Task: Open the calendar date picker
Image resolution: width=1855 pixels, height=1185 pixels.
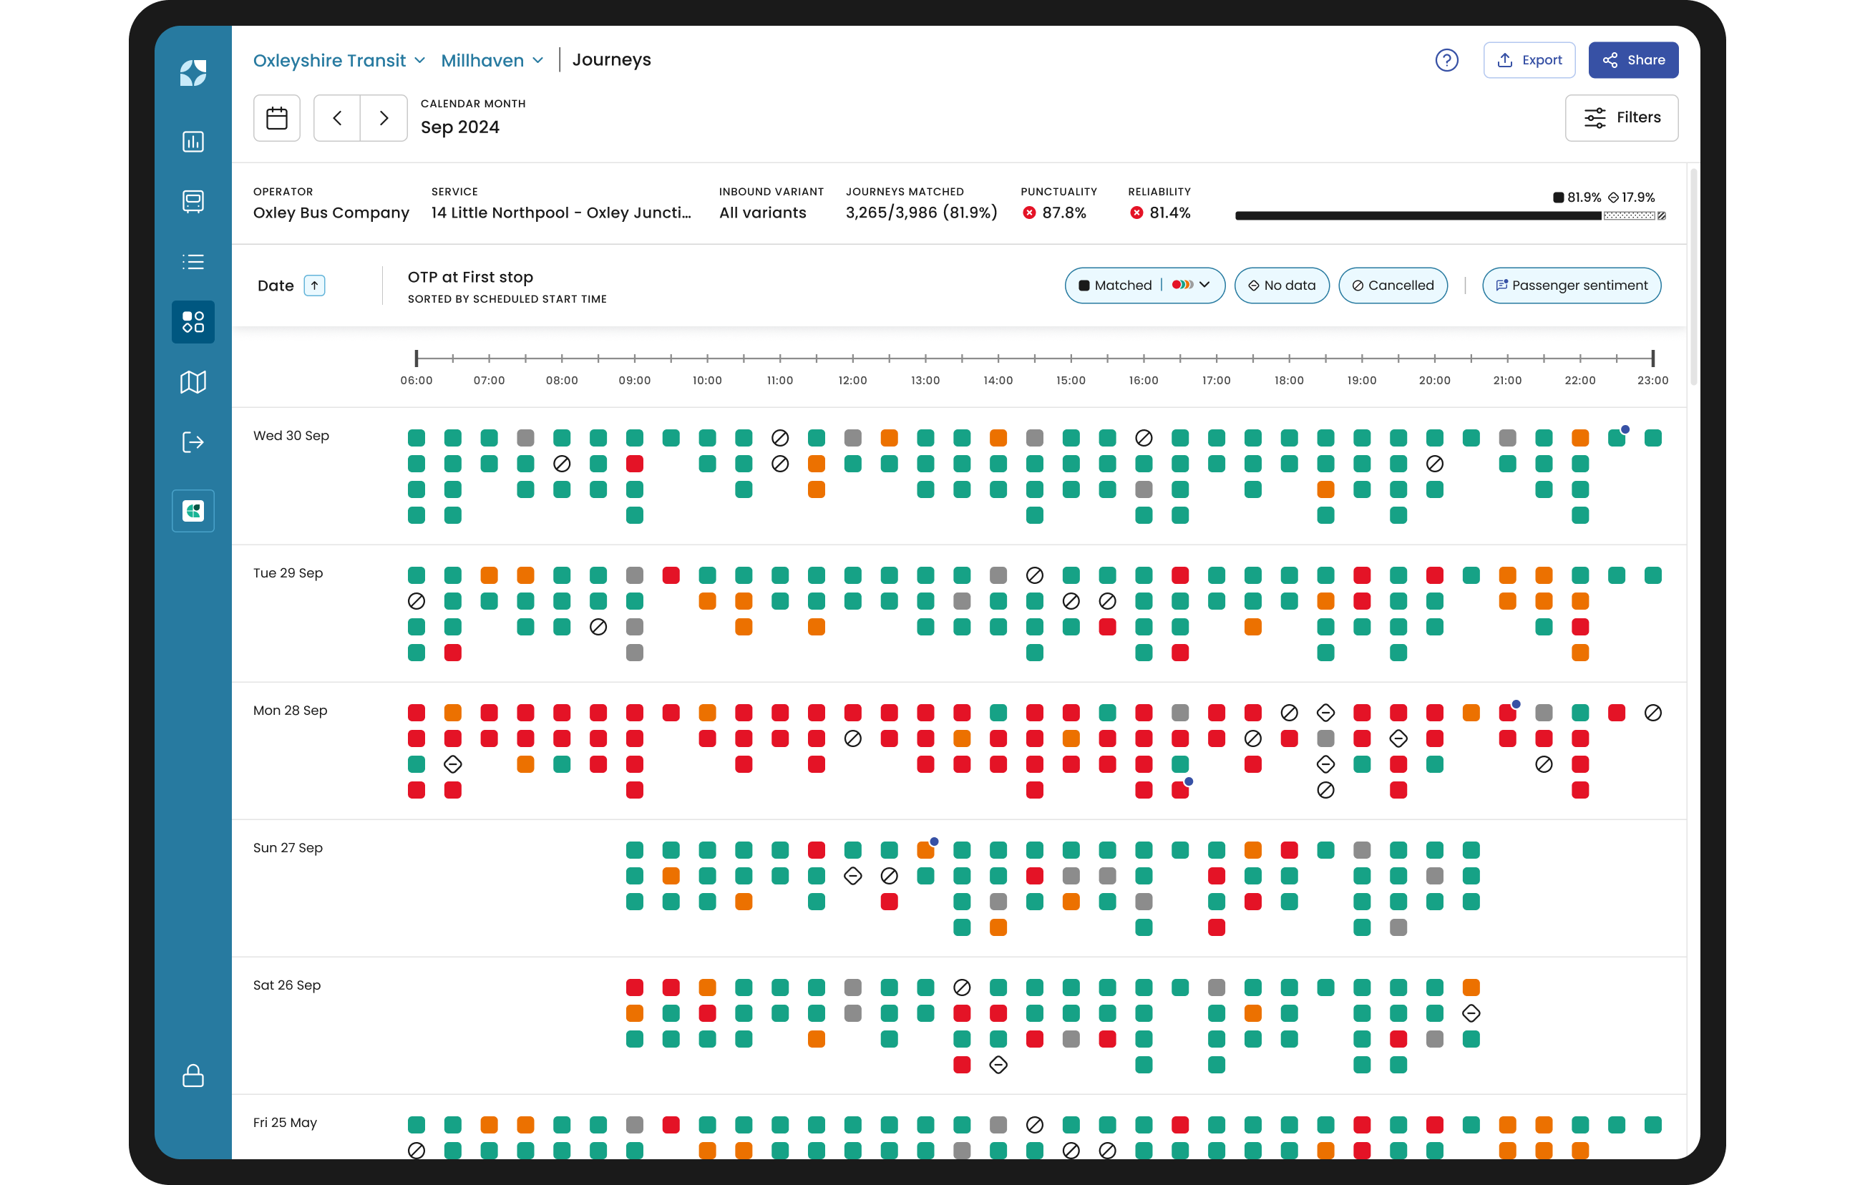Action: [276, 118]
